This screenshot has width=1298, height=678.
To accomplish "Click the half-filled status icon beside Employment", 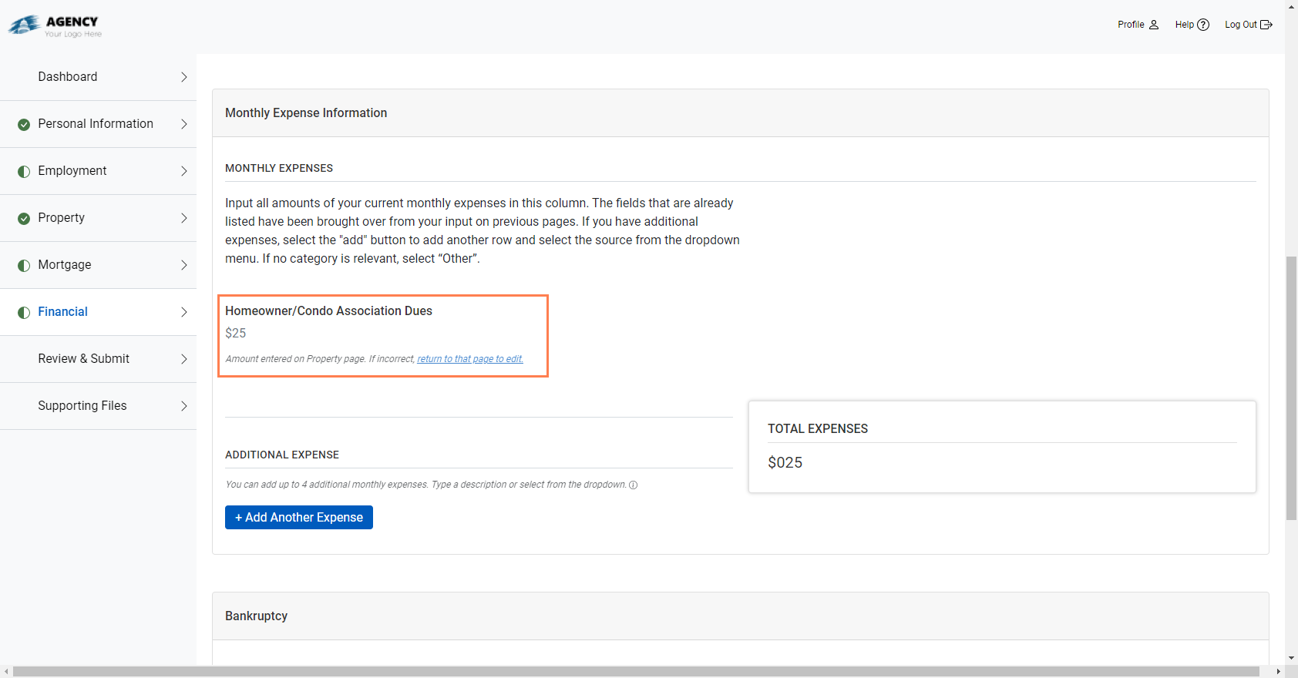I will pos(24,171).
